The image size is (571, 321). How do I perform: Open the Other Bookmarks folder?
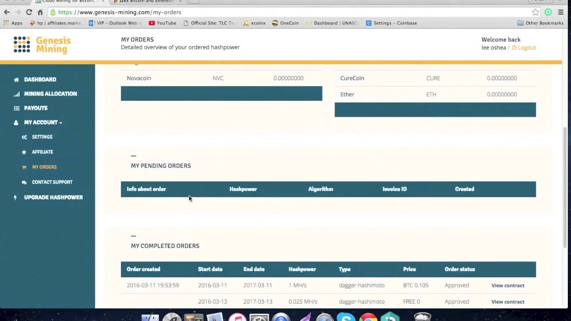click(x=540, y=23)
